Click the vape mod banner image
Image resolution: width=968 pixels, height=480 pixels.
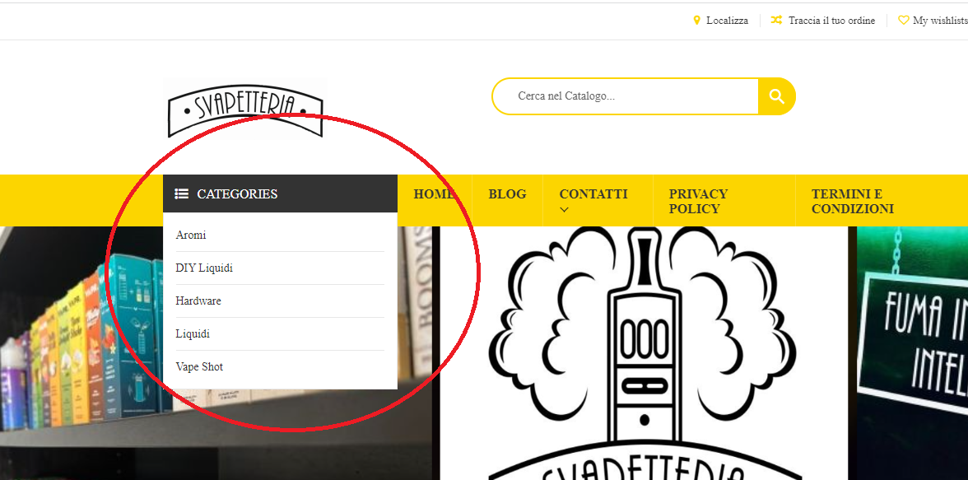(x=644, y=353)
